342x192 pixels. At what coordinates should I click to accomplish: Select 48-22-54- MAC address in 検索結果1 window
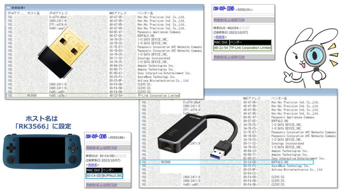point(116,96)
